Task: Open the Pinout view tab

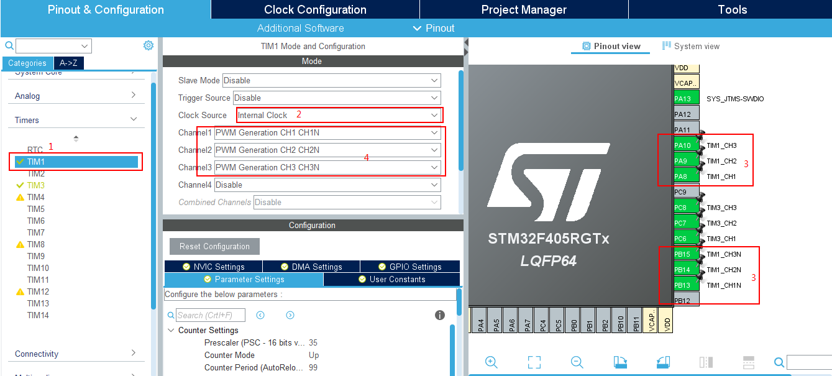Action: click(610, 45)
